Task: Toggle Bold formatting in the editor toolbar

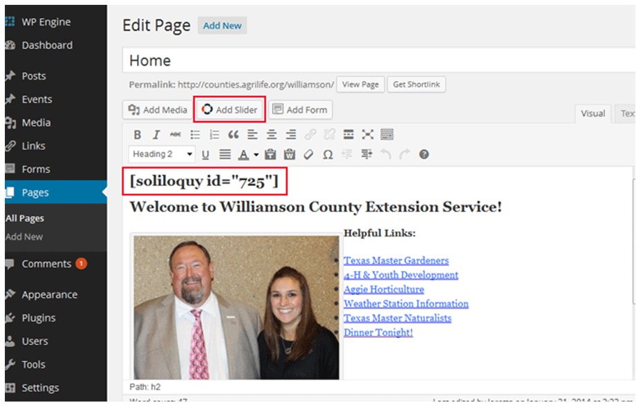Action: point(138,135)
